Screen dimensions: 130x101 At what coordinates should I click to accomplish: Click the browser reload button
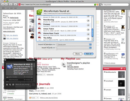point(11,4)
